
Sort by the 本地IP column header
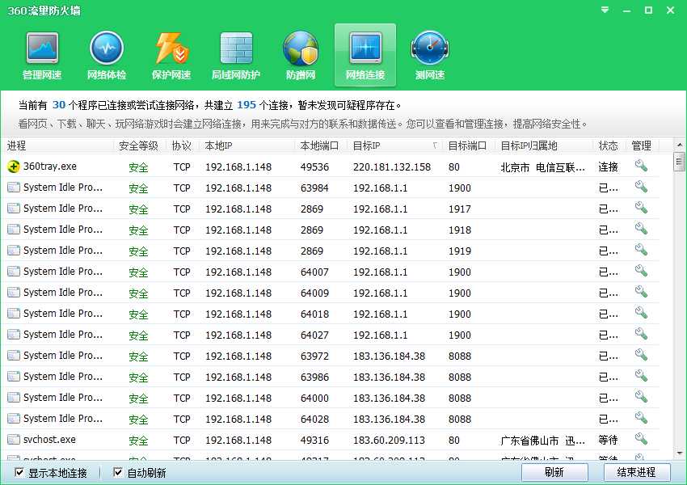tap(247, 145)
